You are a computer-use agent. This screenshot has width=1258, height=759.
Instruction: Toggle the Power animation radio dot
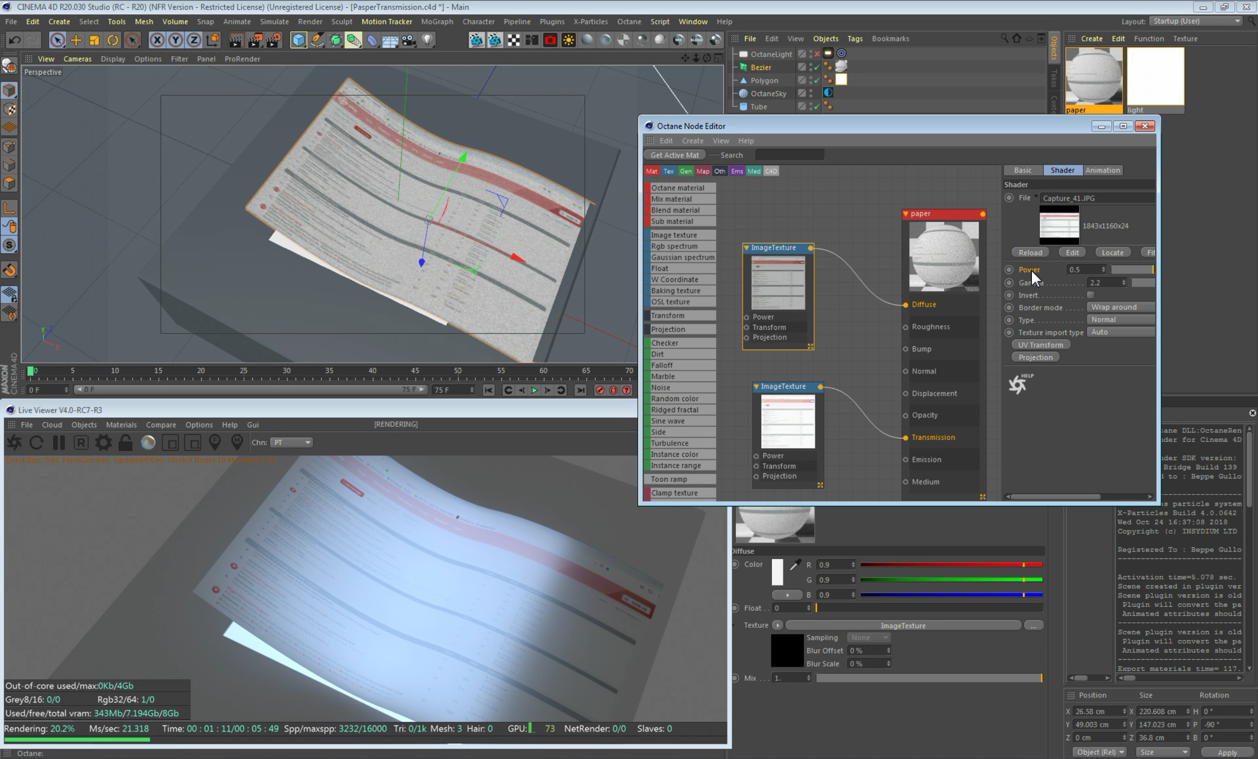point(1009,269)
